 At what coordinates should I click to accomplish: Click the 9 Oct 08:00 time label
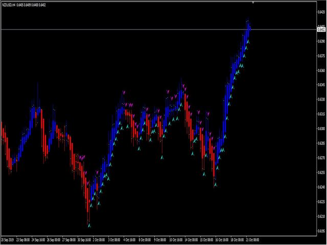pyautogui.click(x=160, y=240)
